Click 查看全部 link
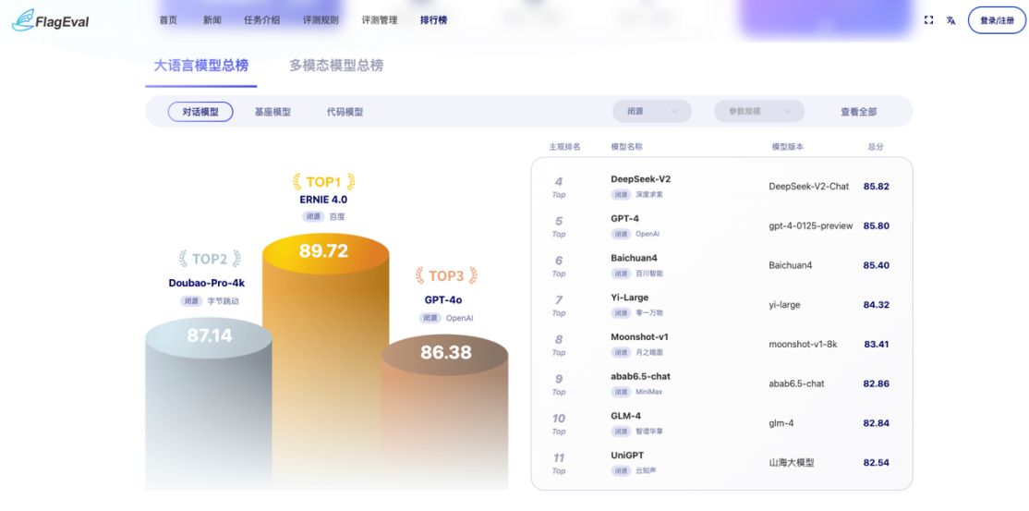The height and width of the screenshot is (511, 1029). point(858,112)
